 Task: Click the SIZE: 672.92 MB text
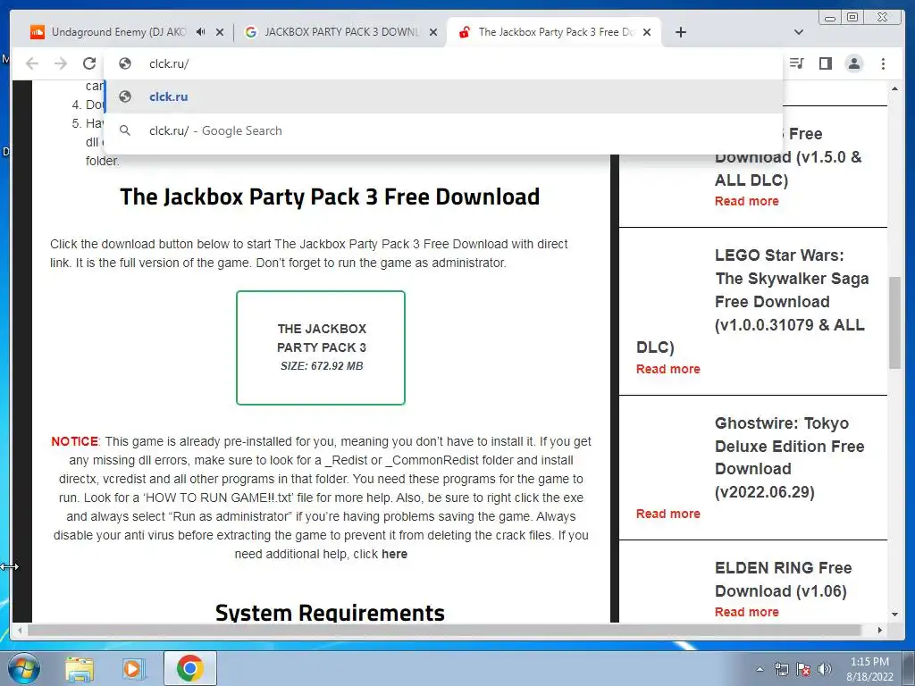click(322, 366)
